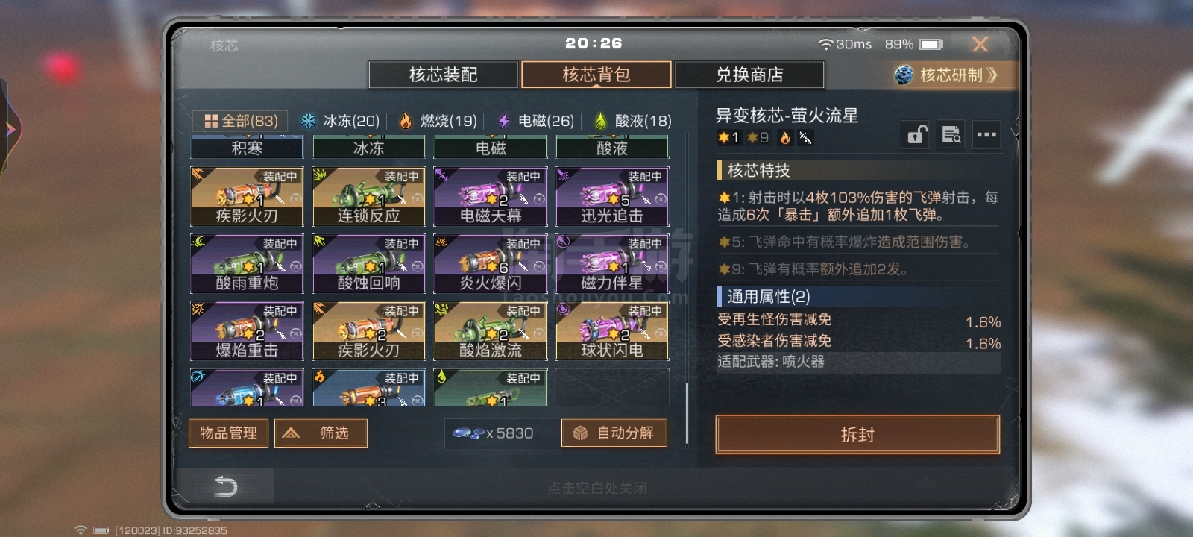
Task: Click the back arrow icon
Action: (225, 486)
